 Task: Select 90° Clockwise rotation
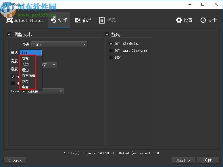[111, 44]
